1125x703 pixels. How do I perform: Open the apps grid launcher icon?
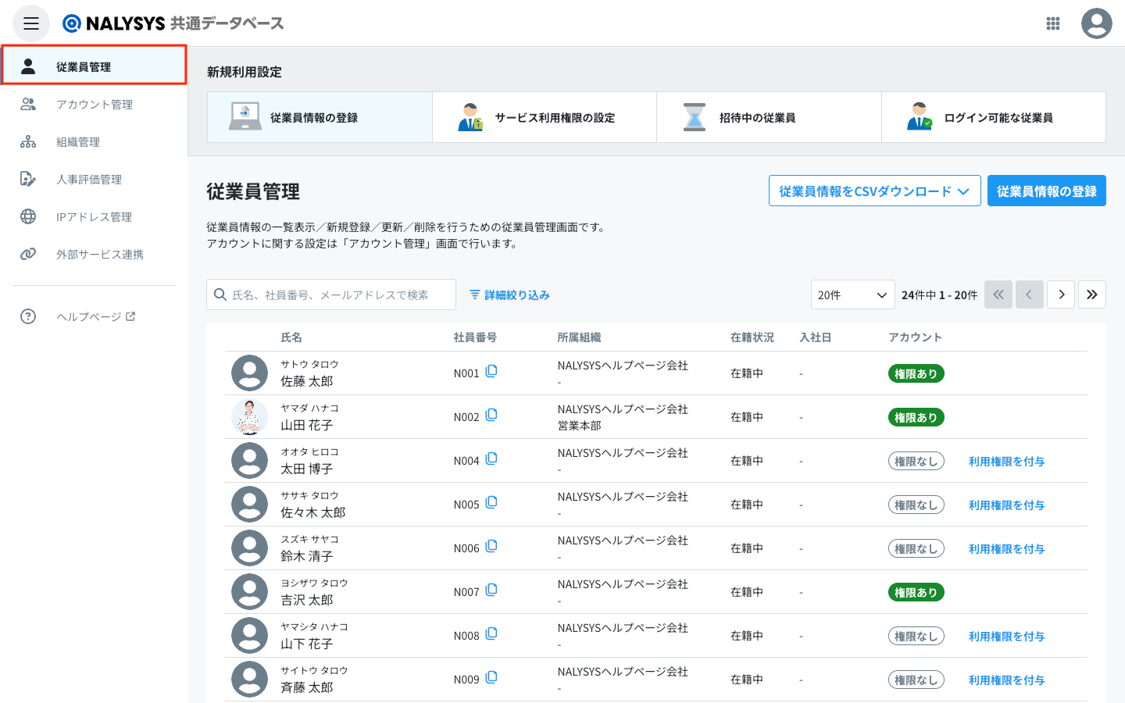click(1053, 23)
